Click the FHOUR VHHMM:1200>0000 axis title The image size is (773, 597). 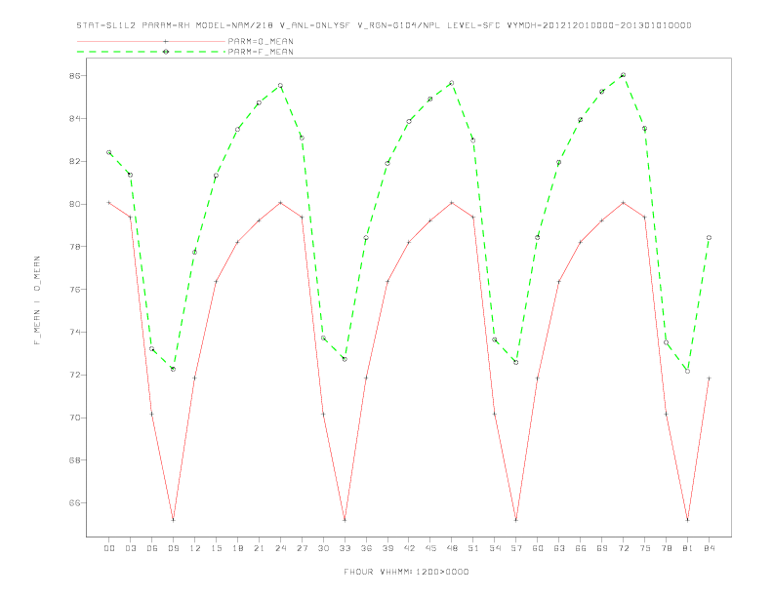point(406,572)
